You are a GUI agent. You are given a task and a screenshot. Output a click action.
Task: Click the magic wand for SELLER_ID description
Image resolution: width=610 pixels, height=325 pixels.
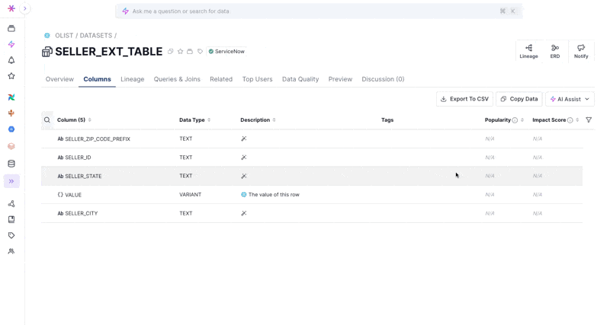coord(244,158)
